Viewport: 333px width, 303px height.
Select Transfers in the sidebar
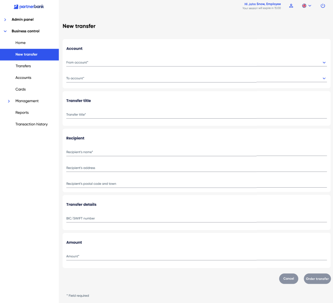23,66
